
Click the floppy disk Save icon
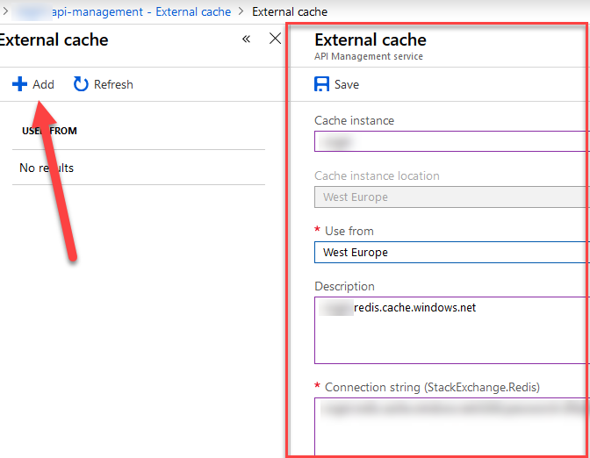[x=322, y=84]
